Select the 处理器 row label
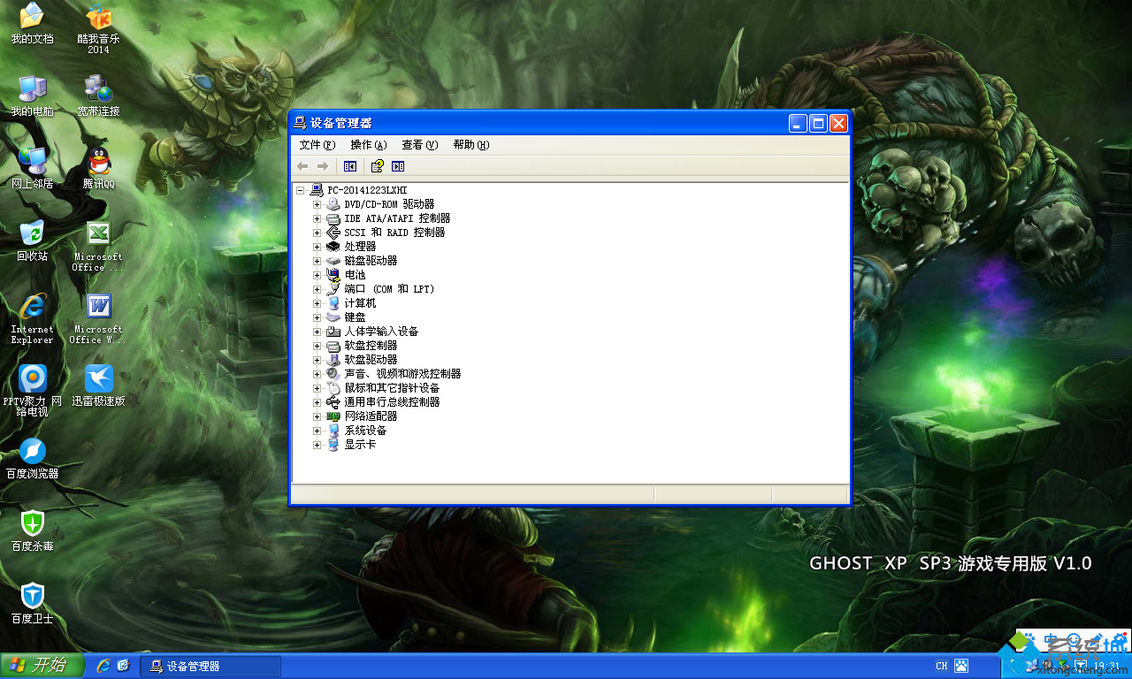1132x679 pixels. (360, 247)
